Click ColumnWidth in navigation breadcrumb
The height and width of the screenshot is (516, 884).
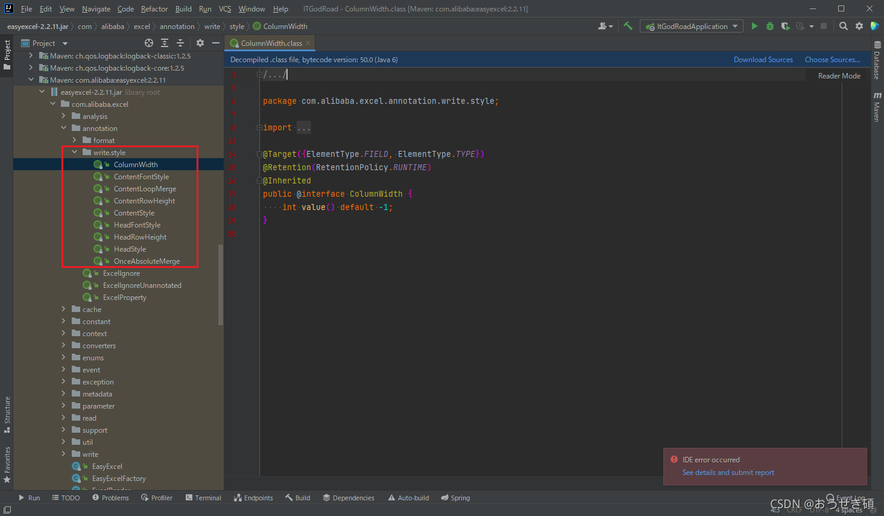[x=280, y=26]
